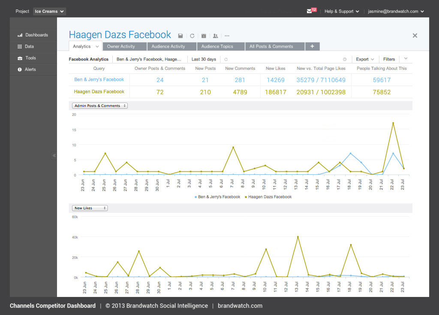This screenshot has width=439, height=315.
Task: Add a new tab with the plus button
Action: [312, 46]
